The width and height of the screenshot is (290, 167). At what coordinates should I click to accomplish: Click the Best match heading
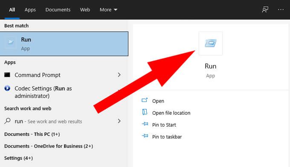pos(17,25)
